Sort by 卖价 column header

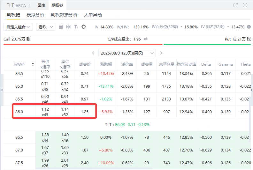pos(65,64)
